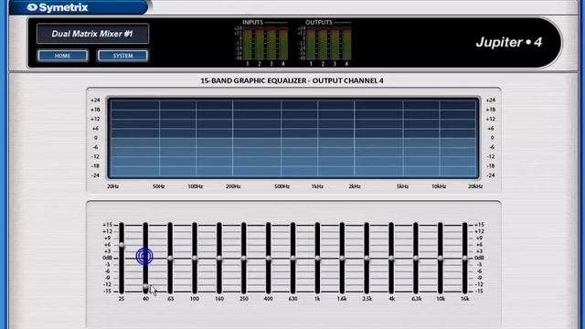Click the 250 Hz band slider handle
The height and width of the screenshot is (329, 585).
coord(244,258)
